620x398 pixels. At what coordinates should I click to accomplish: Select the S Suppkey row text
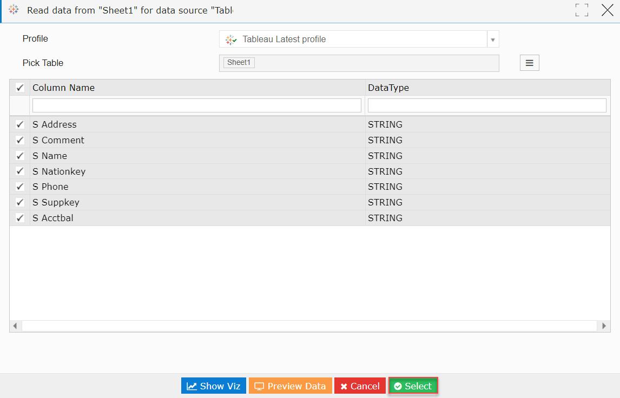point(56,203)
